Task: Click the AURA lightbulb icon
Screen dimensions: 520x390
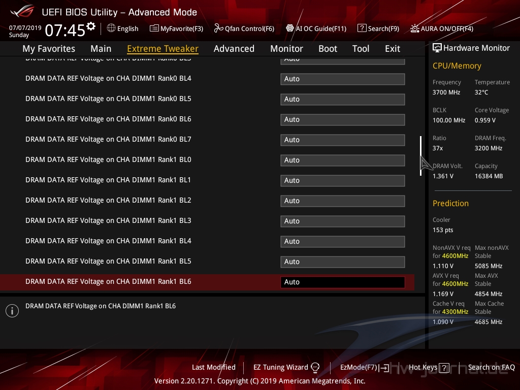Action: [x=414, y=28]
